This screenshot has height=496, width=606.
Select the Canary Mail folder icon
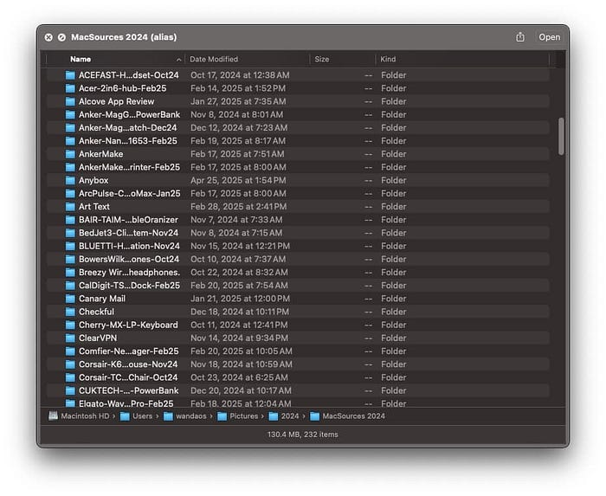(x=70, y=299)
